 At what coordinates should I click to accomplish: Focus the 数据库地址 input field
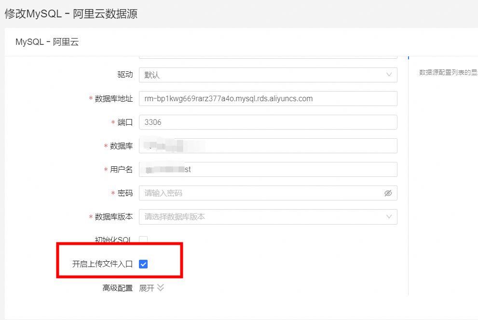(268, 98)
